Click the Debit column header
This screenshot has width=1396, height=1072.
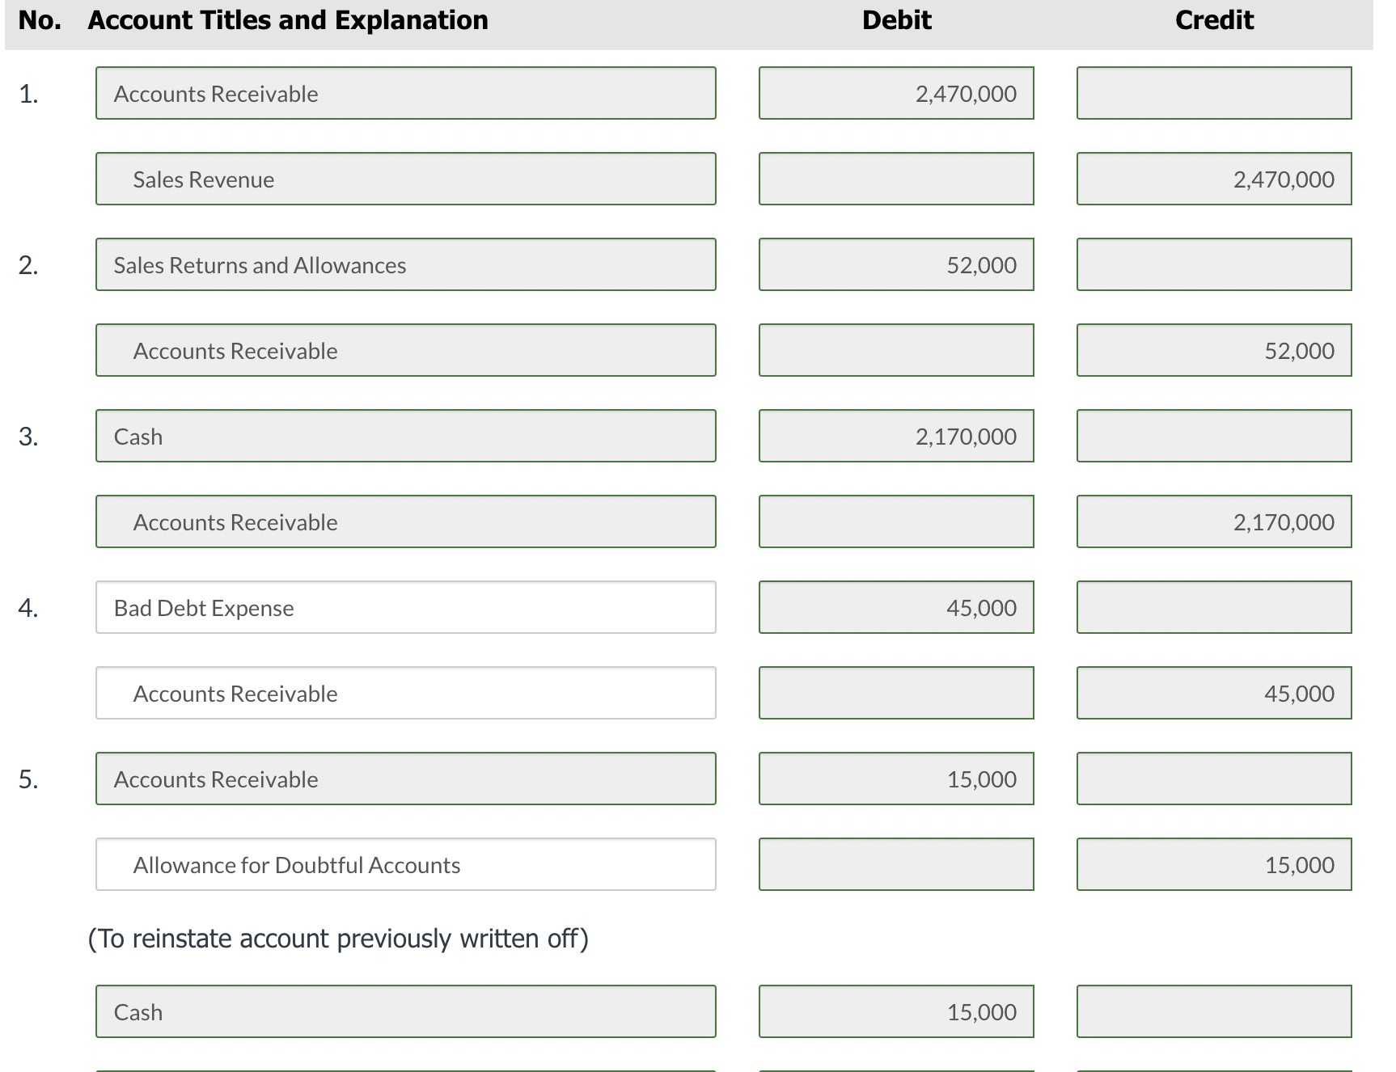click(896, 19)
